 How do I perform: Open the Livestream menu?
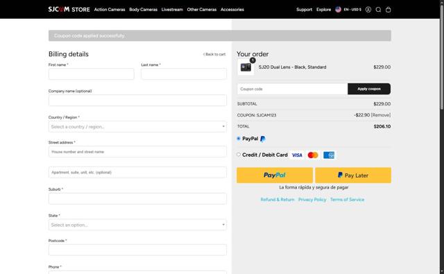[x=172, y=9]
